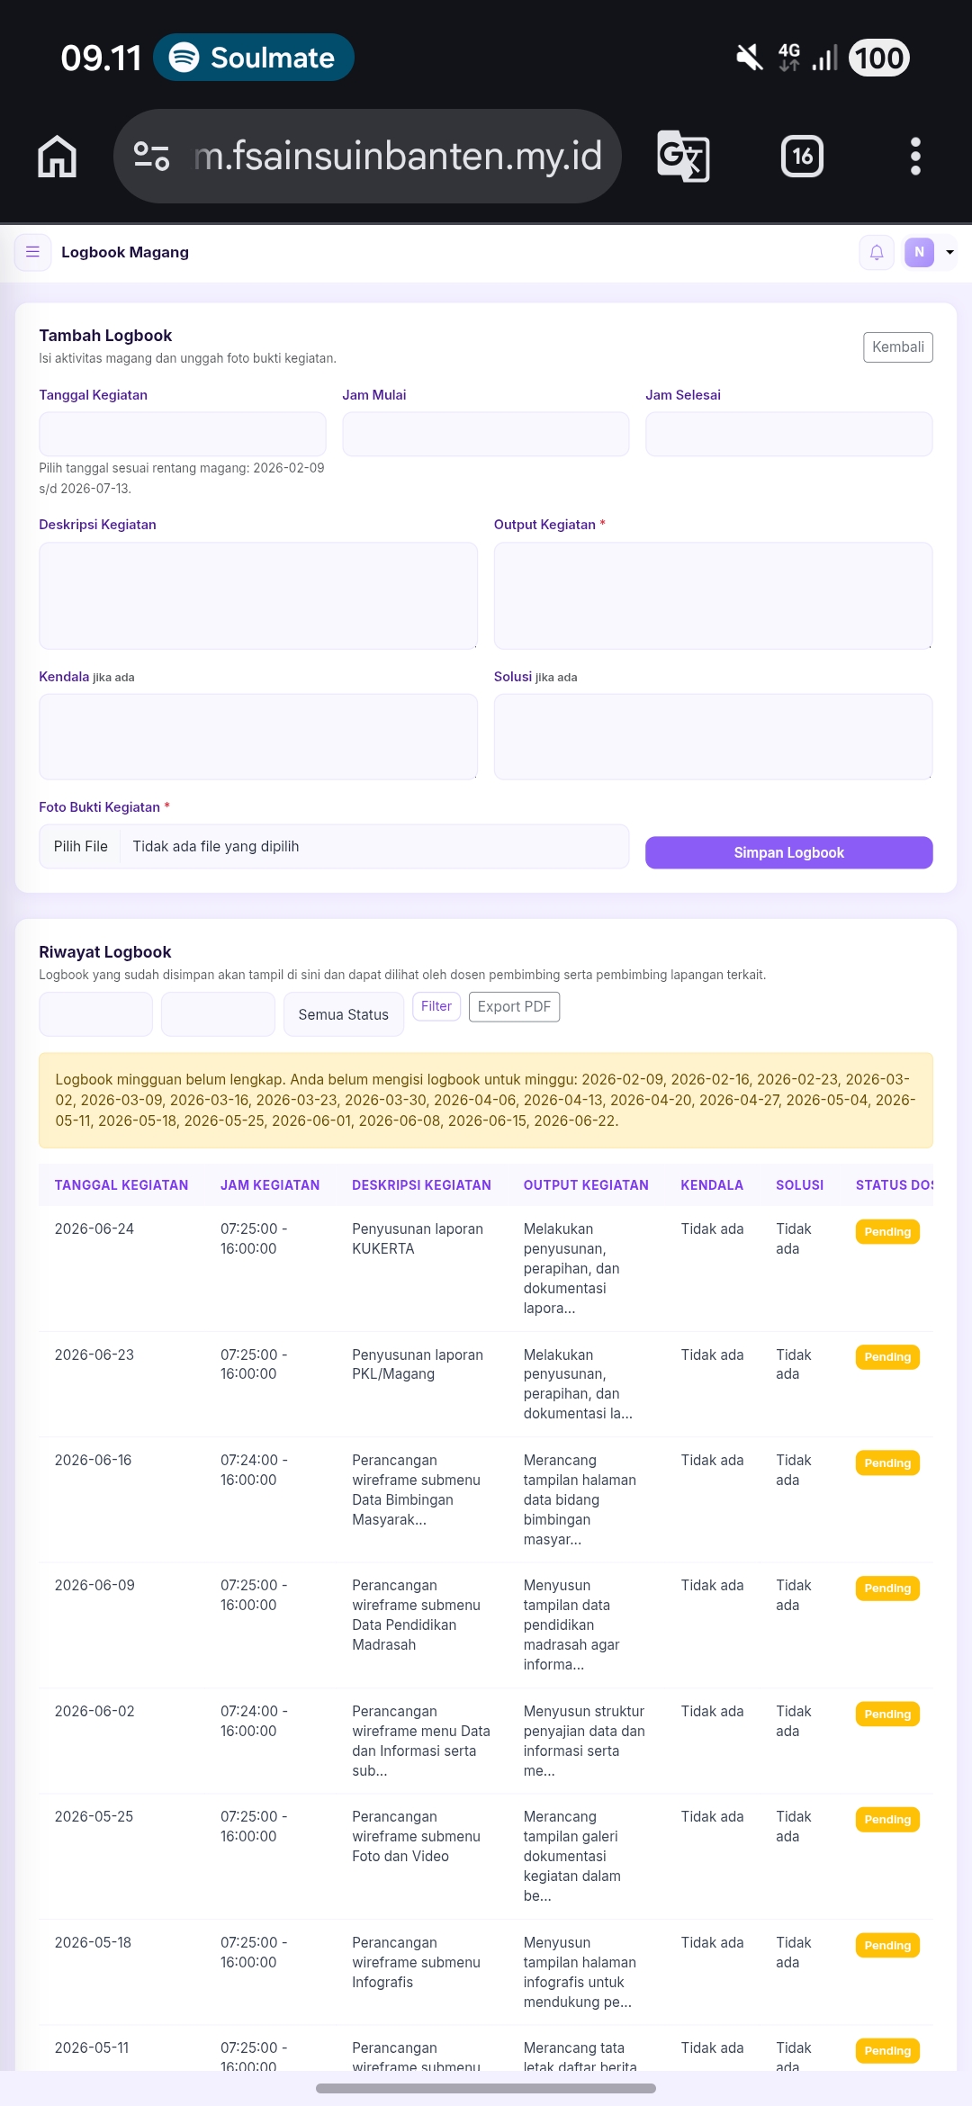
Task: Focus the Deskripsi Kegiatan text area
Action: point(258,595)
